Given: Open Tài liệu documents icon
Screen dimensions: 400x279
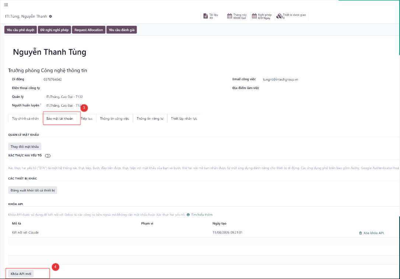Looking at the screenshot, I should click(206, 16).
